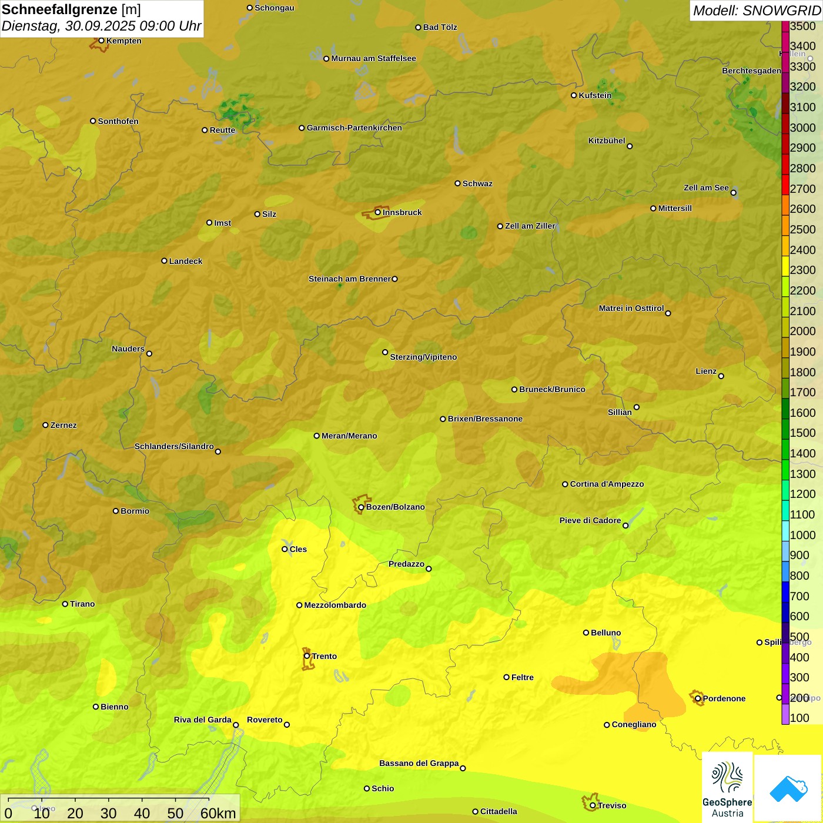
Task: Click the Kitzbühel location dot
Action: click(630, 146)
